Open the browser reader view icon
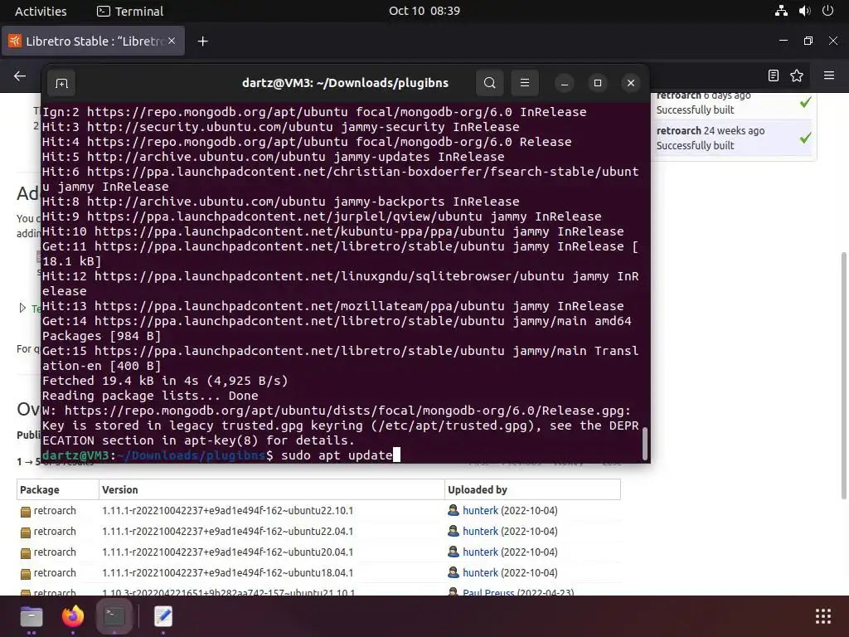 [774, 75]
